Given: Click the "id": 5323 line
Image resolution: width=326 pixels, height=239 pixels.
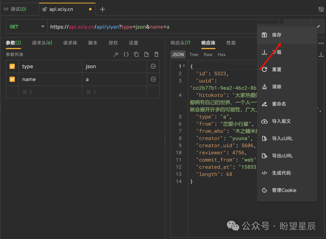Looking at the screenshot, I should [x=212, y=74].
